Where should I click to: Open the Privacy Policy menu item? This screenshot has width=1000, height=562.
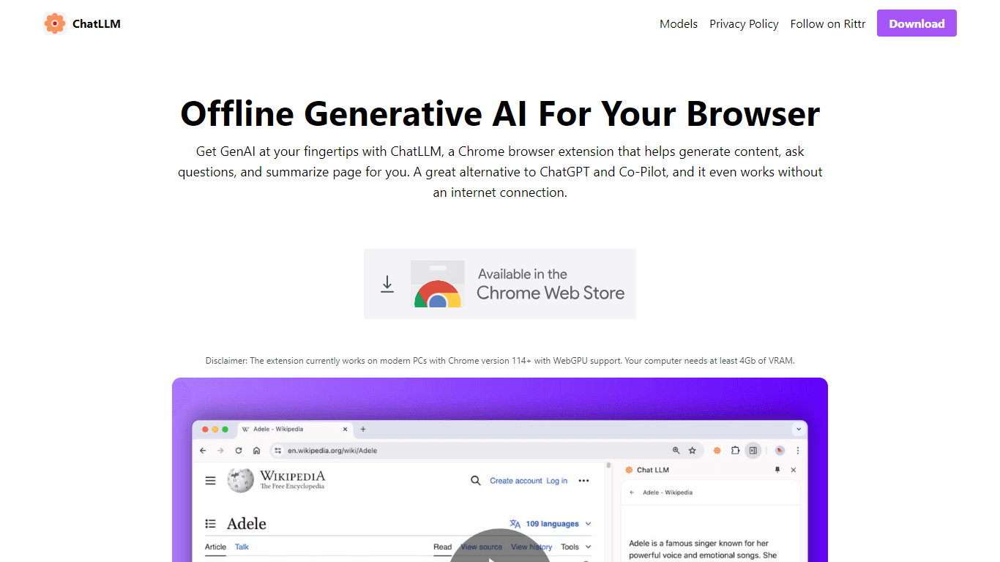coord(744,23)
